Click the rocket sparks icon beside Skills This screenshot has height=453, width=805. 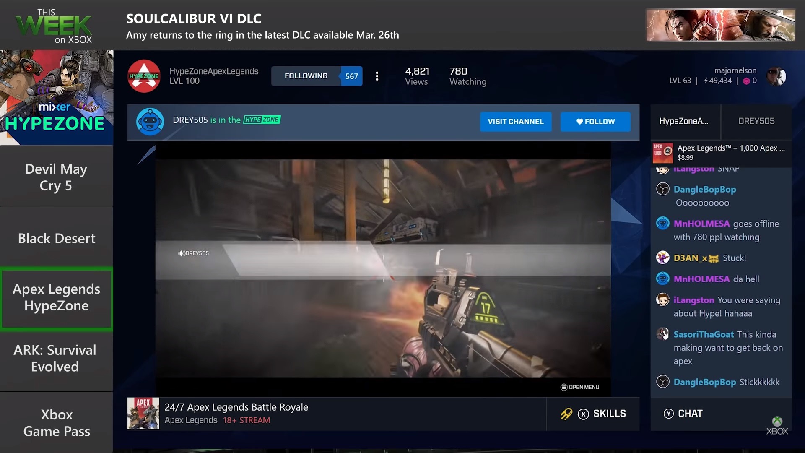click(x=566, y=414)
